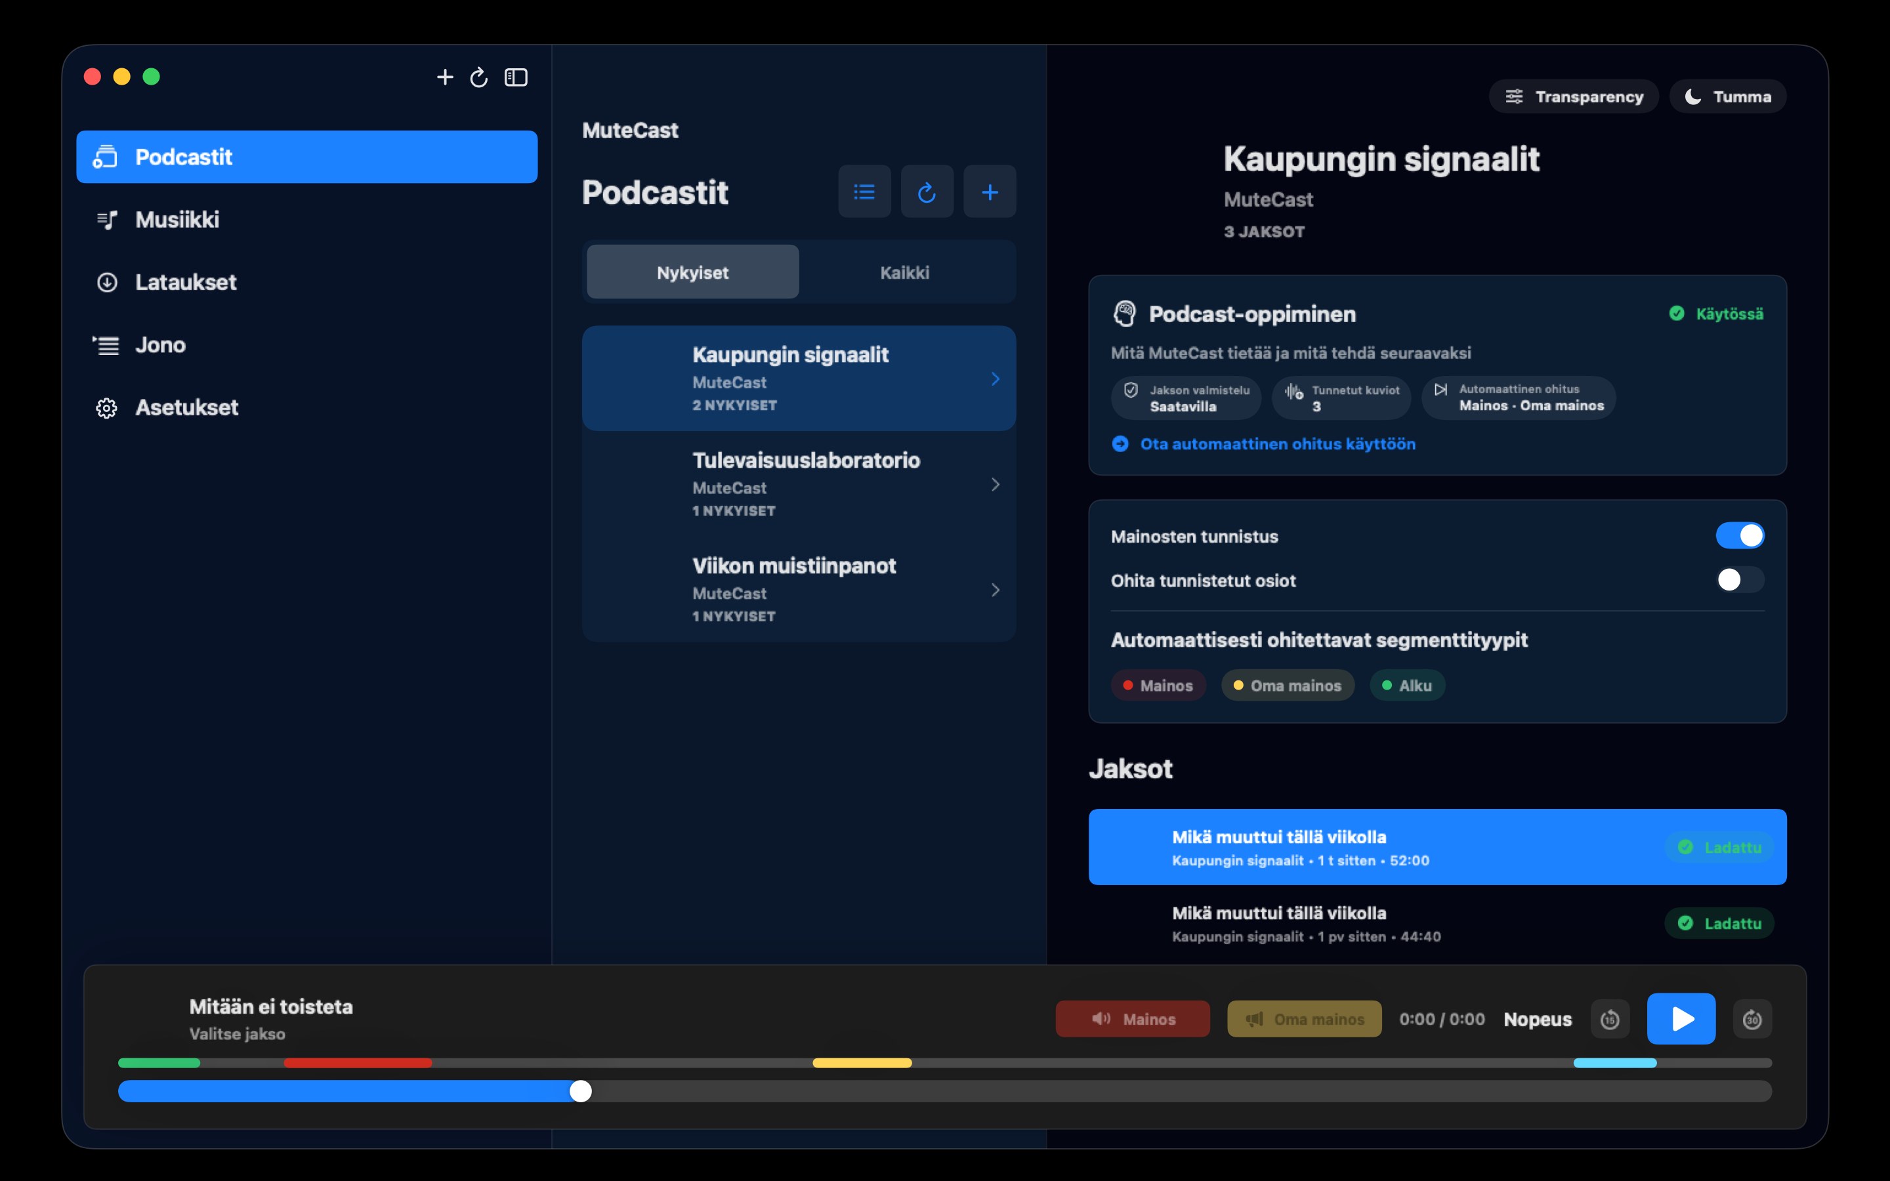Screen dimensions: 1890x1181
Task: Expand Viikon muistiinpanot chevron
Action: click(x=995, y=590)
